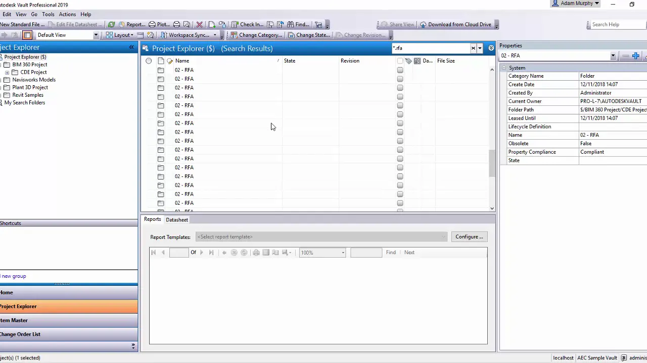647x363 pixels.
Task: Open the search history dropdown arrow
Action: pyautogui.click(x=480, y=48)
